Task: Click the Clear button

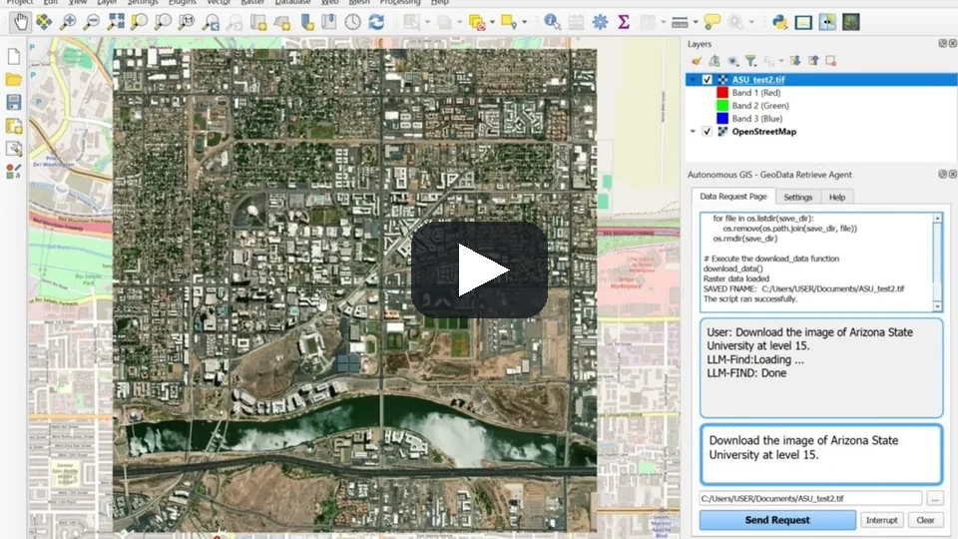Action: pyautogui.click(x=925, y=520)
